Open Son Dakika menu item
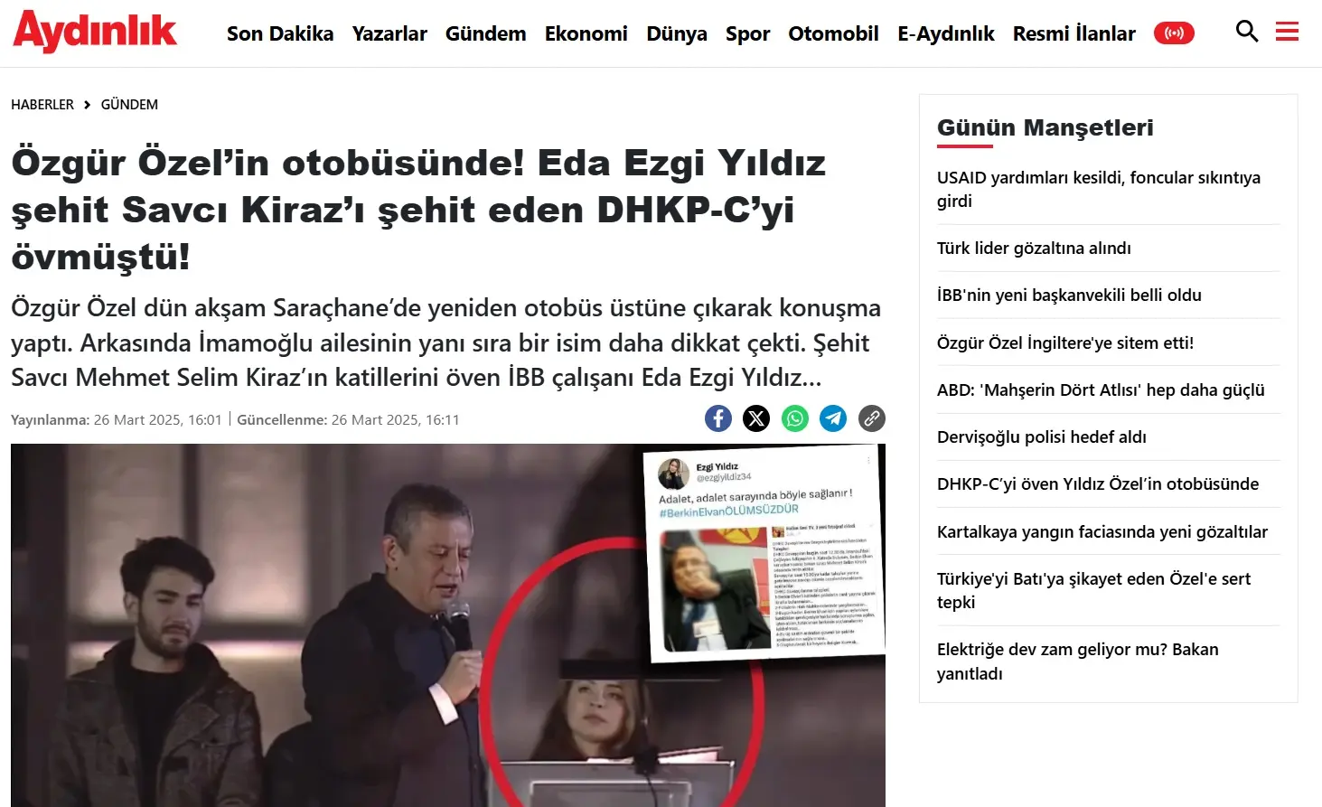The height and width of the screenshot is (807, 1322). 280,33
